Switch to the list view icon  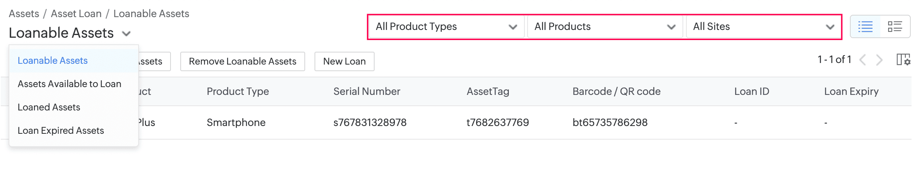tap(865, 27)
